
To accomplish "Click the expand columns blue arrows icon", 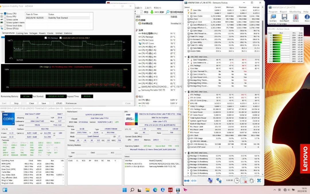I will (x=187, y=180).
